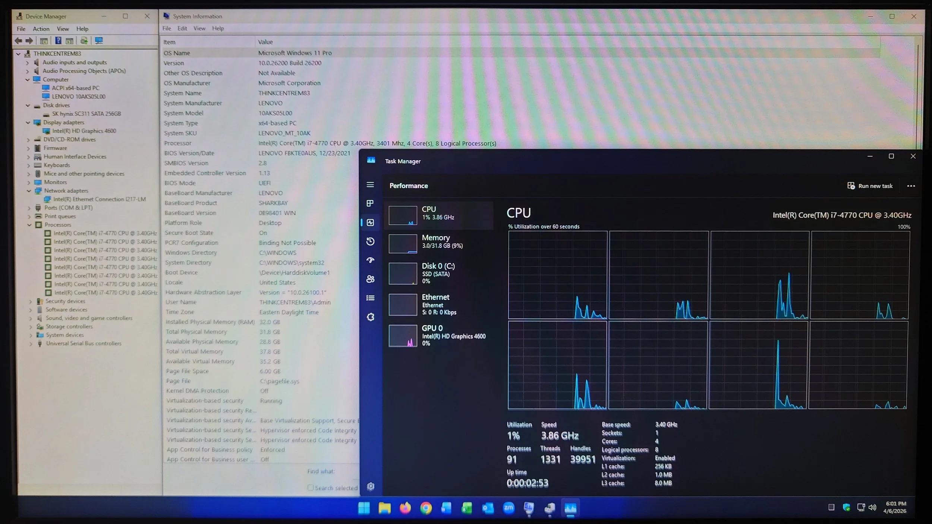932x524 pixels.
Task: Collapse the Processors node
Action: pos(29,225)
